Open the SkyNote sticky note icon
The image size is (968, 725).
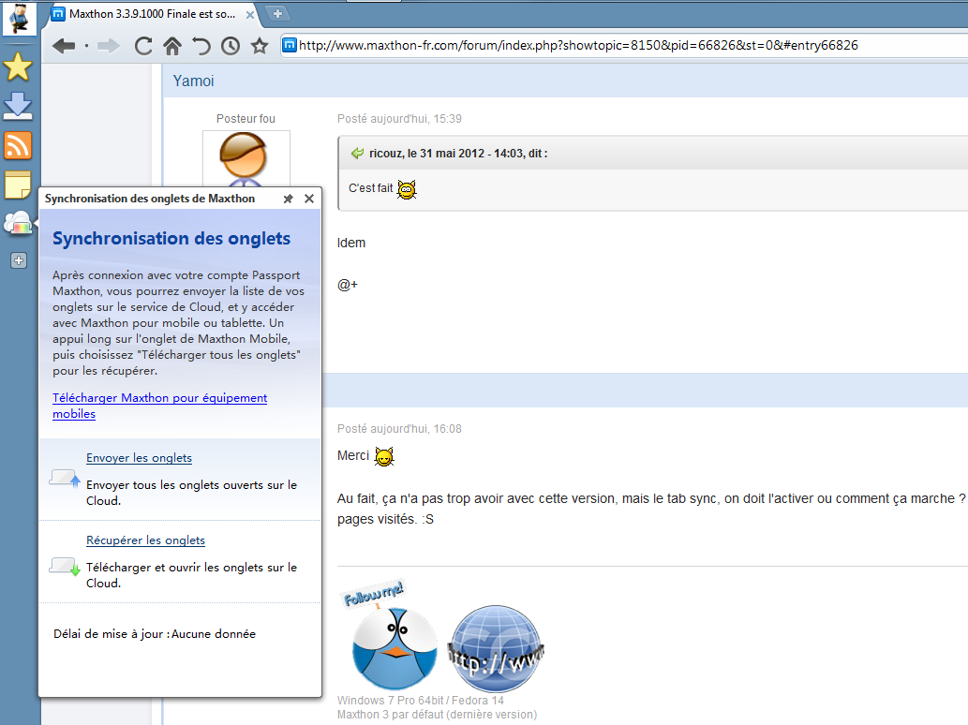point(18,185)
